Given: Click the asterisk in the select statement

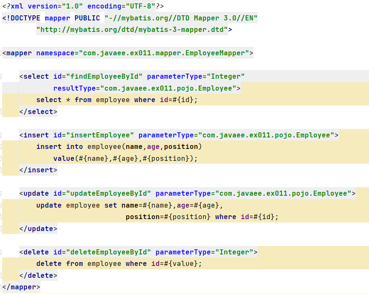Looking at the screenshot, I should pyautogui.click(x=68, y=100).
